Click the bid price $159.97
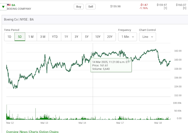Image resolution: width=188 pixels, height=133 pixels. click(x=162, y=5)
